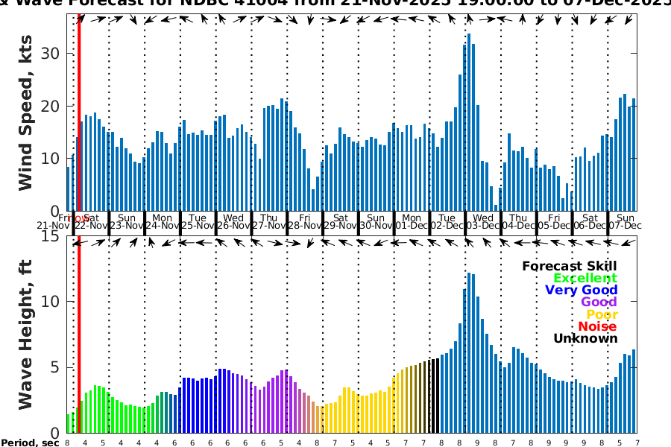Select the purple Good legend label
The width and height of the screenshot is (671, 447).
[x=598, y=302]
